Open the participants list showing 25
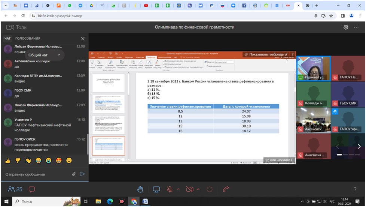 15,189
